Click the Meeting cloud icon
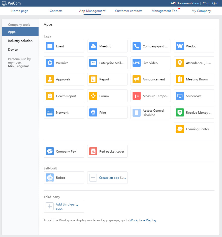222x237 pixels. (93, 46)
